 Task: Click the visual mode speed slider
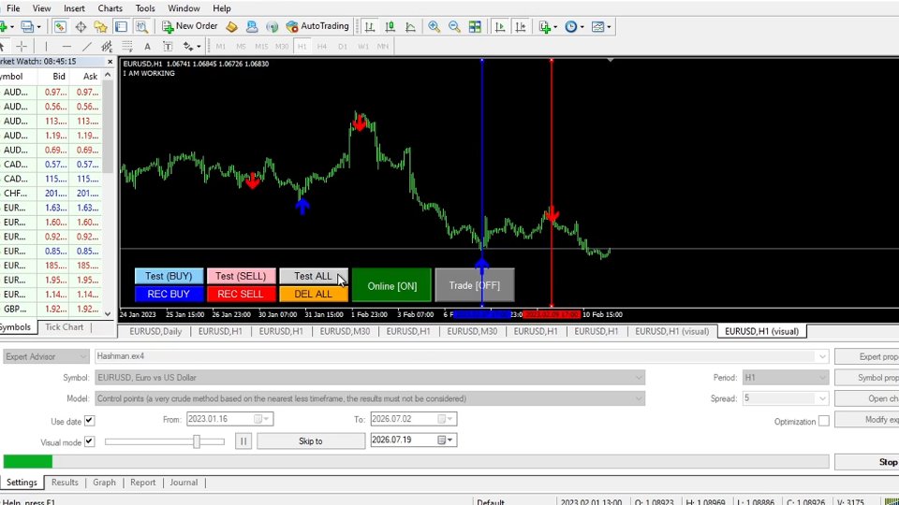coord(165,441)
